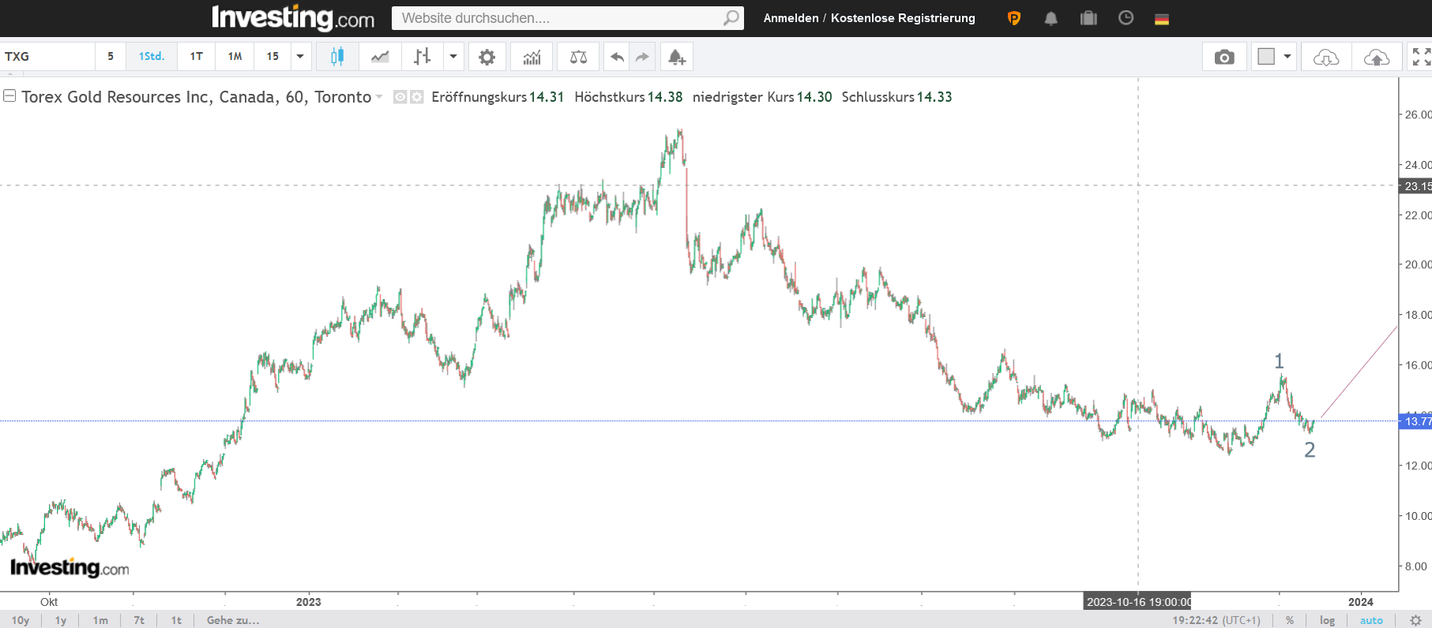Toggle the auto scale option
1432x628 pixels.
(x=1371, y=620)
